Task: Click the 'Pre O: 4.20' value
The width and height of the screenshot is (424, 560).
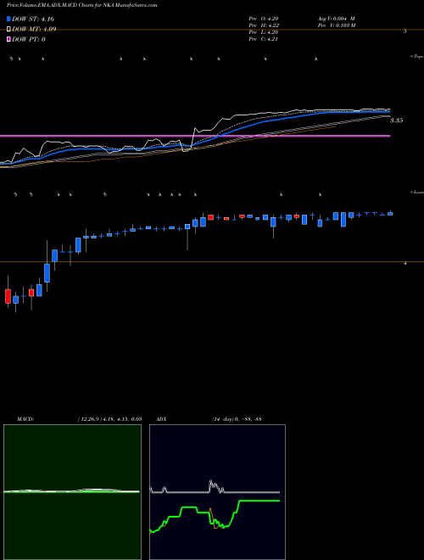Action: click(264, 19)
